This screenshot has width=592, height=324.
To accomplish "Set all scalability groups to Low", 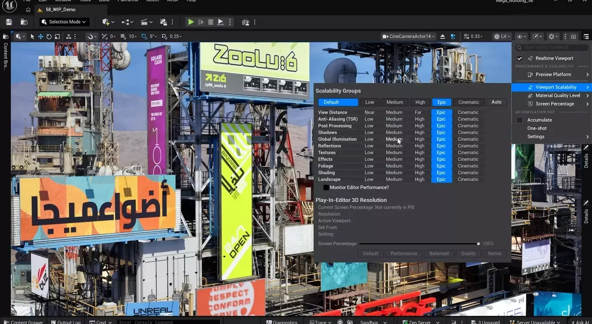I will point(370,102).
